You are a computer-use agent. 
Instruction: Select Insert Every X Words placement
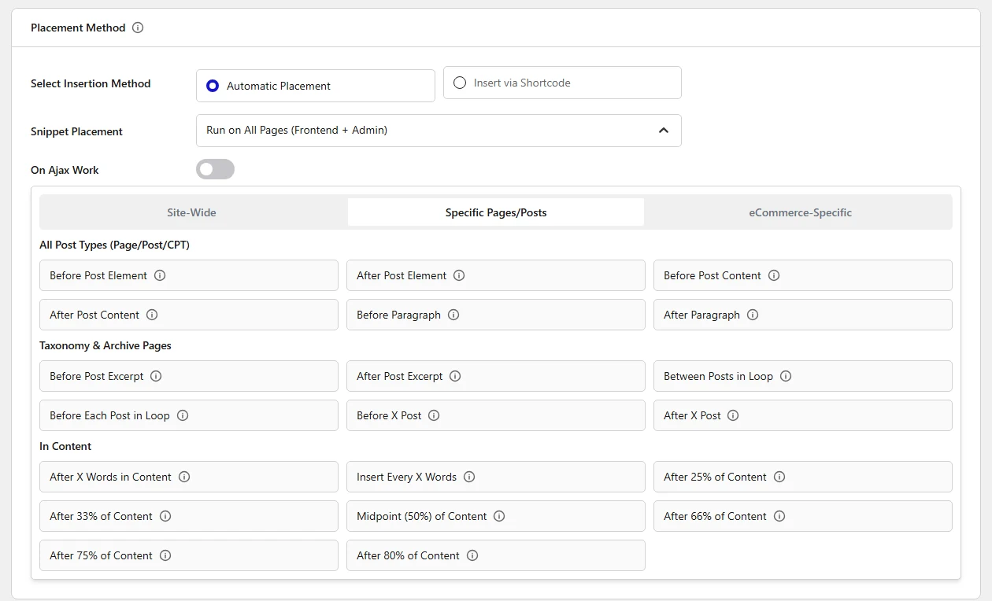click(496, 477)
